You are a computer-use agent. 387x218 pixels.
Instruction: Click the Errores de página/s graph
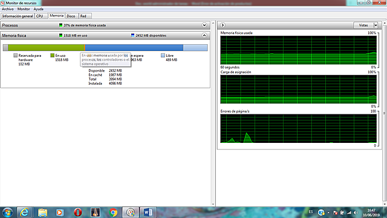point(298,128)
